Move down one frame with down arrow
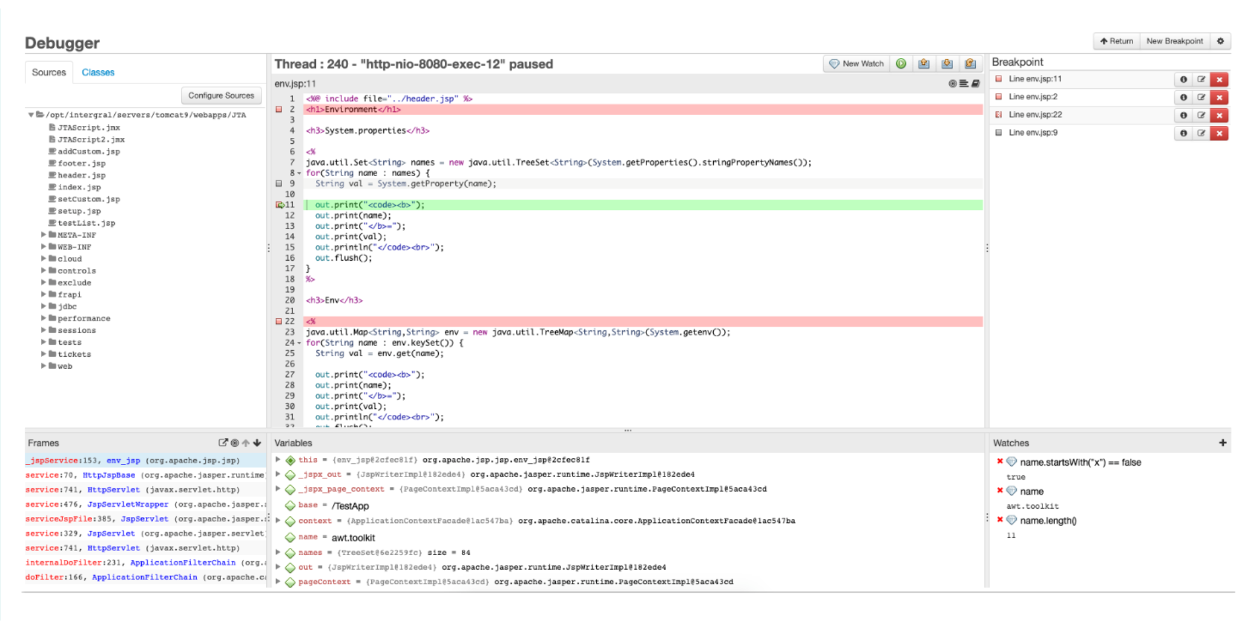Screen dimensions: 1247x629 257,443
